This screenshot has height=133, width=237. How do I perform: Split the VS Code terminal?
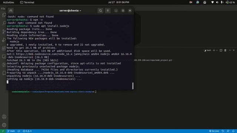pos(221,50)
